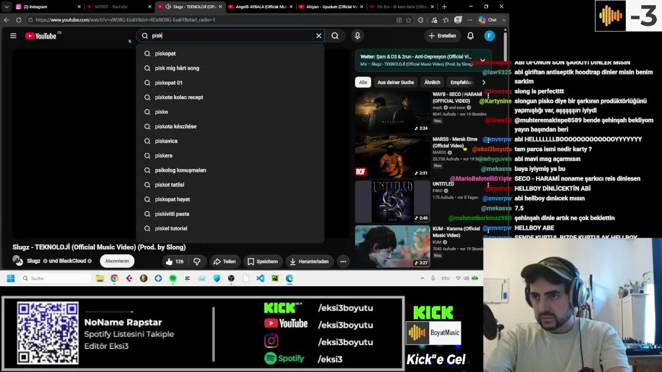Start voice search with the microphone

pos(357,36)
